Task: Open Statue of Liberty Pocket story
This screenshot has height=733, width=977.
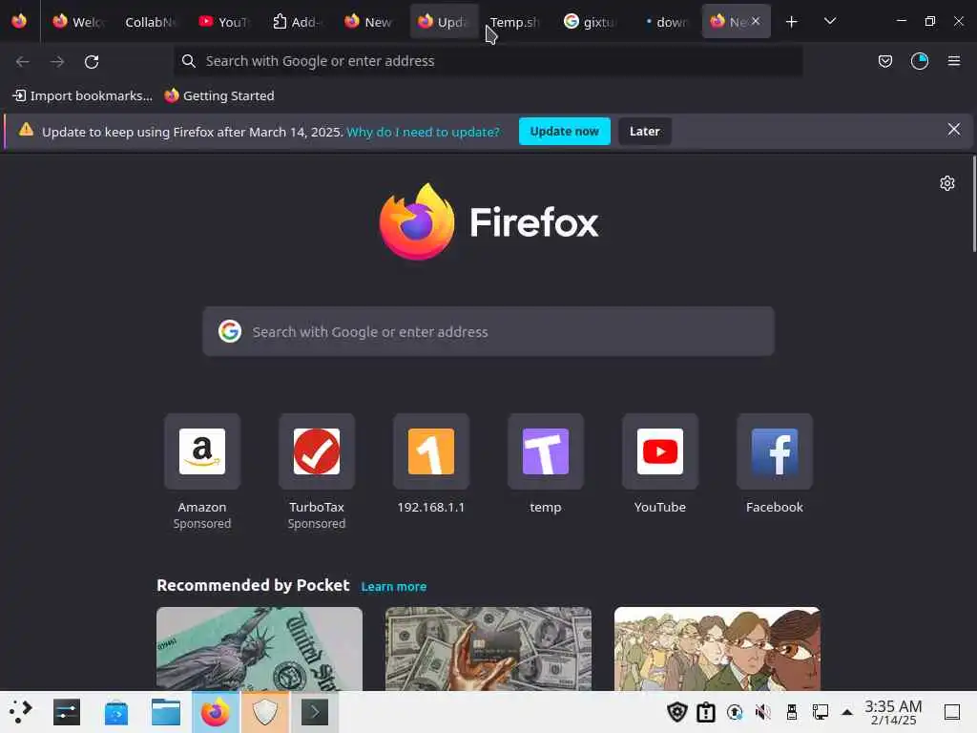Action: (260, 649)
